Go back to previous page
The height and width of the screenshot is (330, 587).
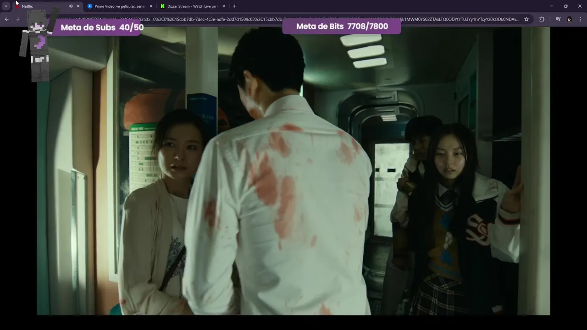coord(6,19)
